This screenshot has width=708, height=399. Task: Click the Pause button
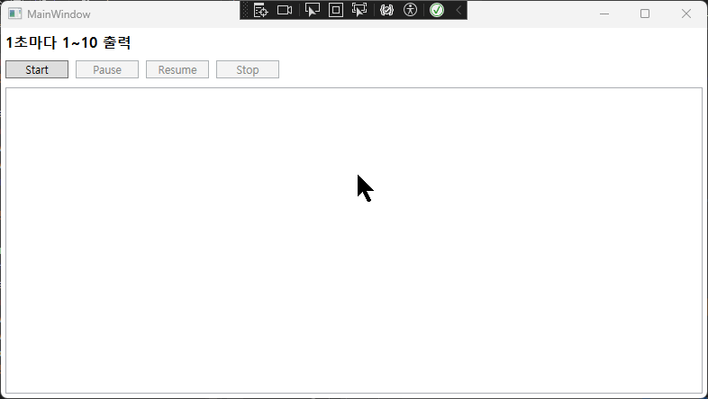click(107, 69)
